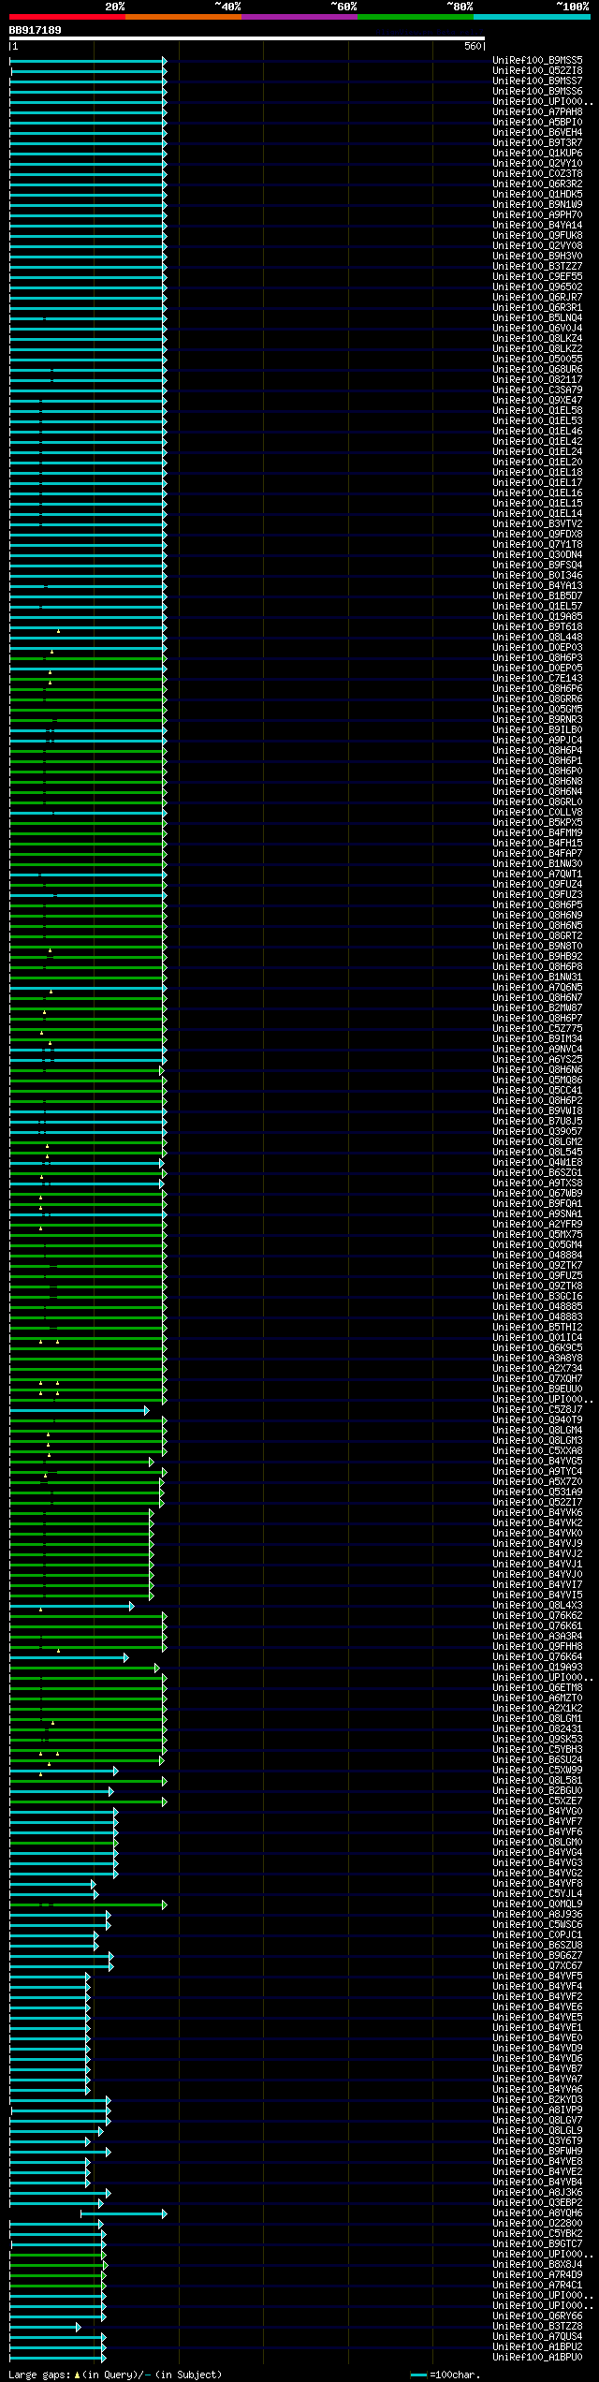Select hit label UniRef100_Q1KUP6
The image size is (599, 2382).
click(537, 154)
